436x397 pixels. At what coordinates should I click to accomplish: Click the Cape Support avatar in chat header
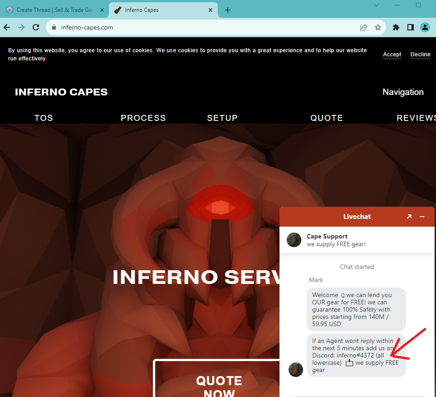pos(294,240)
